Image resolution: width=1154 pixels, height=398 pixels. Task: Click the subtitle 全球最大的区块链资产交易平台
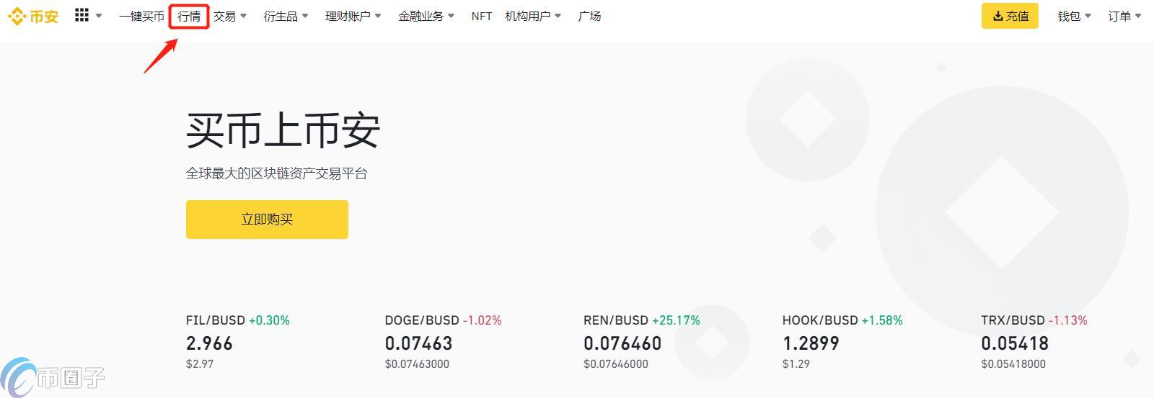tap(277, 173)
